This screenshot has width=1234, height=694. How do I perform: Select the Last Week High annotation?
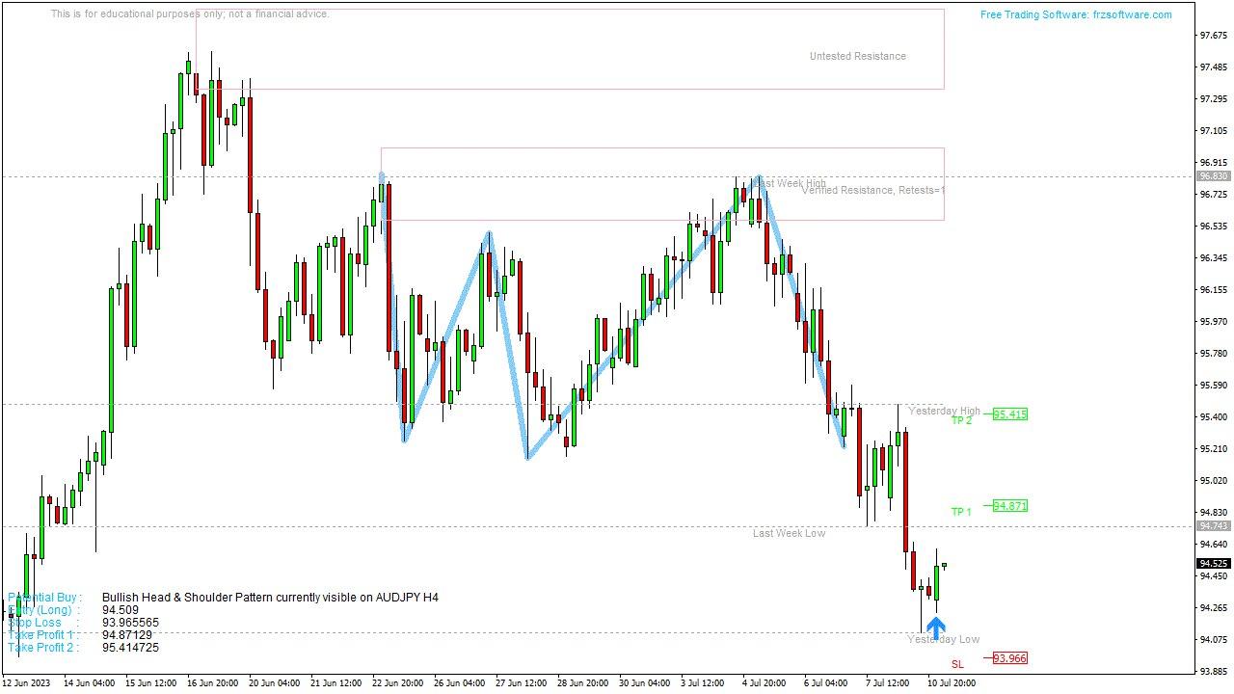click(791, 181)
